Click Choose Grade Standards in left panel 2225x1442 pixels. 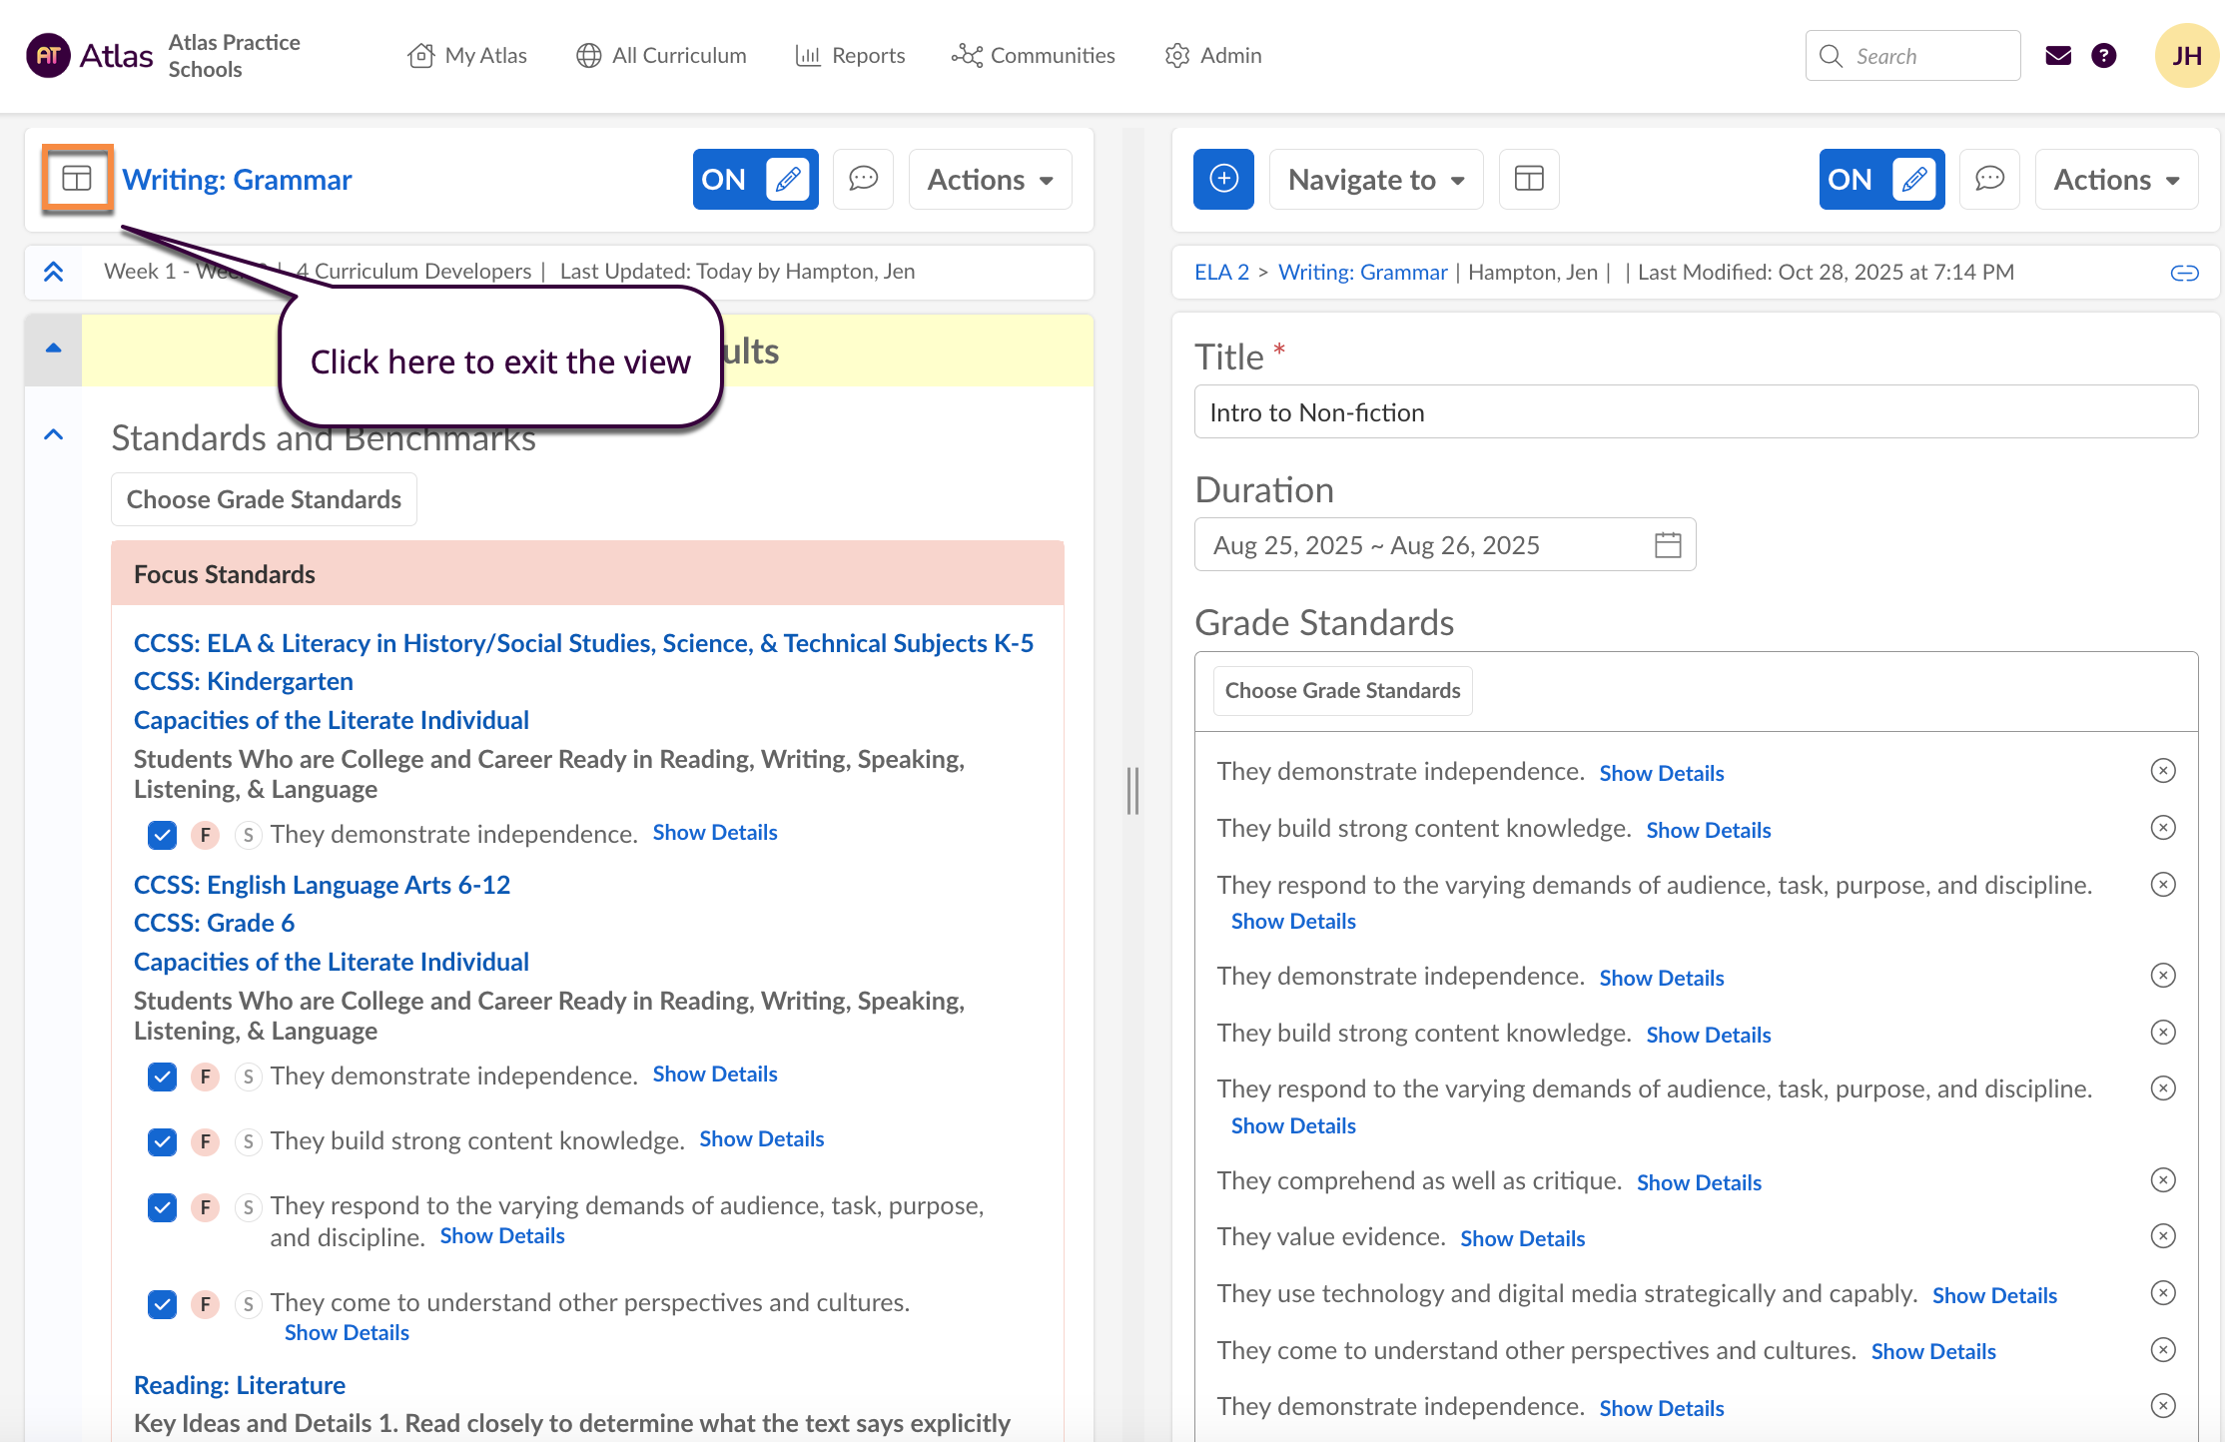click(264, 499)
